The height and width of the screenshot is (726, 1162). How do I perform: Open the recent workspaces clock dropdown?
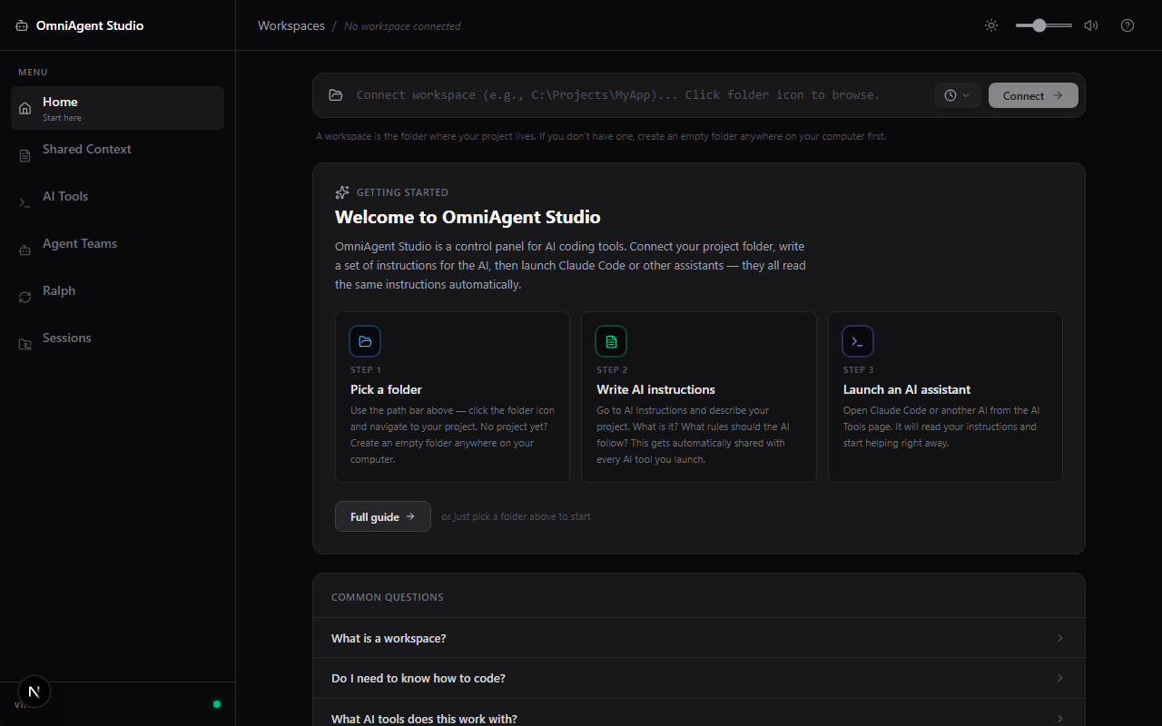[957, 95]
